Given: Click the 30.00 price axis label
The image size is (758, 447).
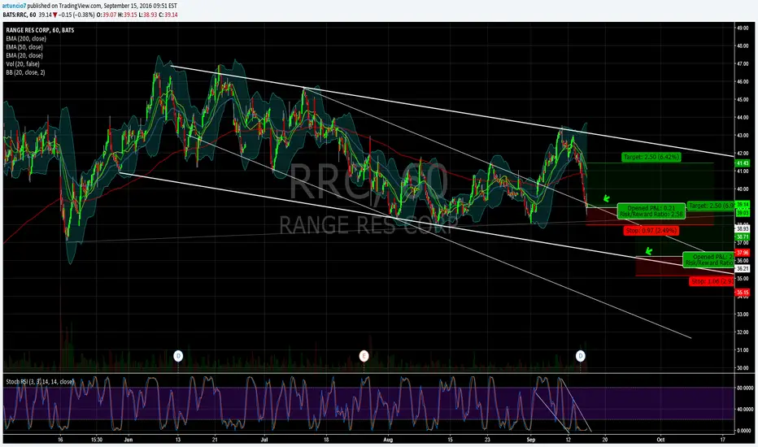Looking at the screenshot, I should (743, 367).
